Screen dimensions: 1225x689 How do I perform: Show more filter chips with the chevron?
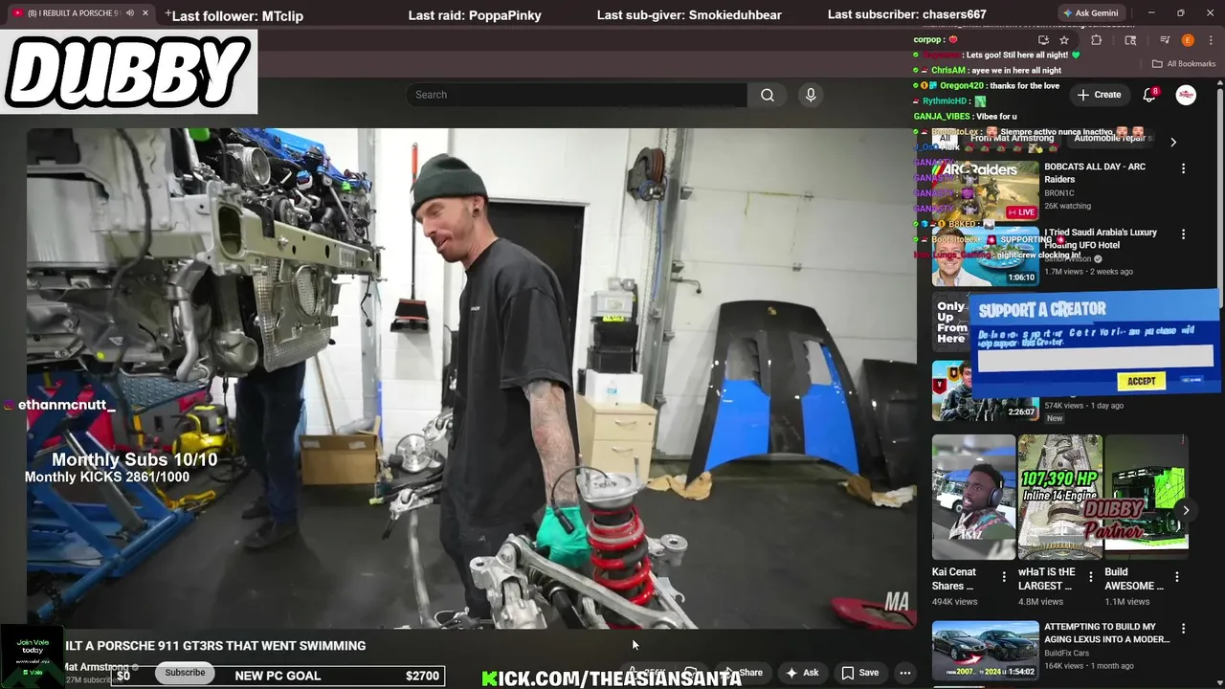coord(1173,142)
